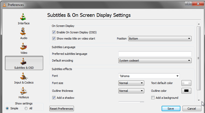205x113 pixels.
Task: Click the VLC cone icon in title bar
Action: point(4,5)
